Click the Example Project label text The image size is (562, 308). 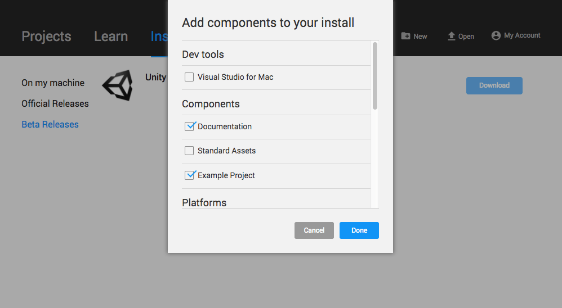coord(226,175)
